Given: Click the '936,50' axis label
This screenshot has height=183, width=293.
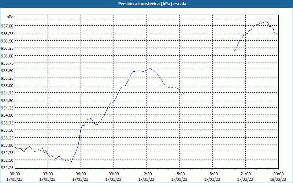Looking at the screenshot, I should (x=7, y=41).
